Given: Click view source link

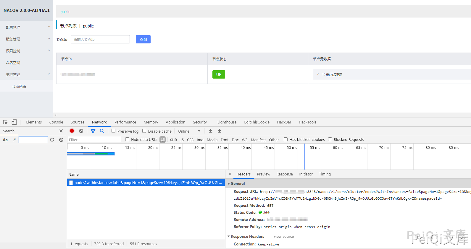Looking at the screenshot, I should pyautogui.click(x=284, y=237).
